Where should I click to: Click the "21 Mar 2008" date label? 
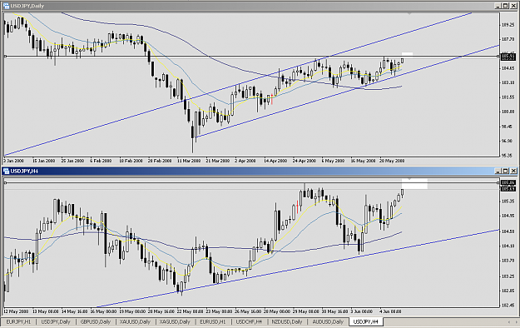pos(217,161)
